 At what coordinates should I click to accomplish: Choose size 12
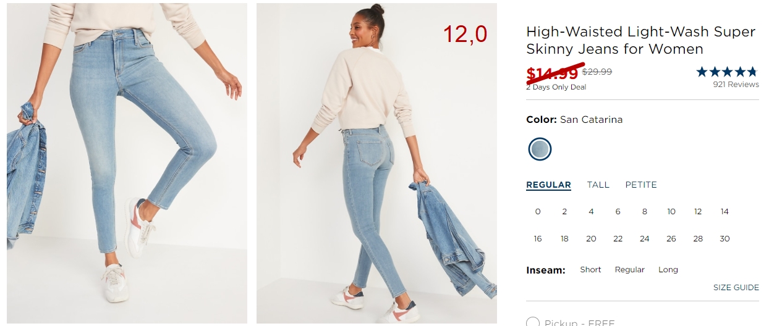pyautogui.click(x=698, y=212)
